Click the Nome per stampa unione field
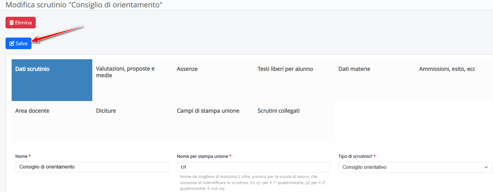Viewport: 493px width, 192px height. (x=254, y=167)
